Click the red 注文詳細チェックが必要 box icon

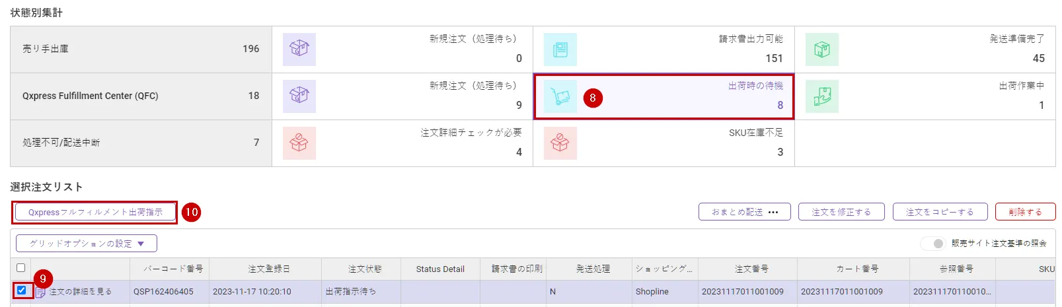299,143
